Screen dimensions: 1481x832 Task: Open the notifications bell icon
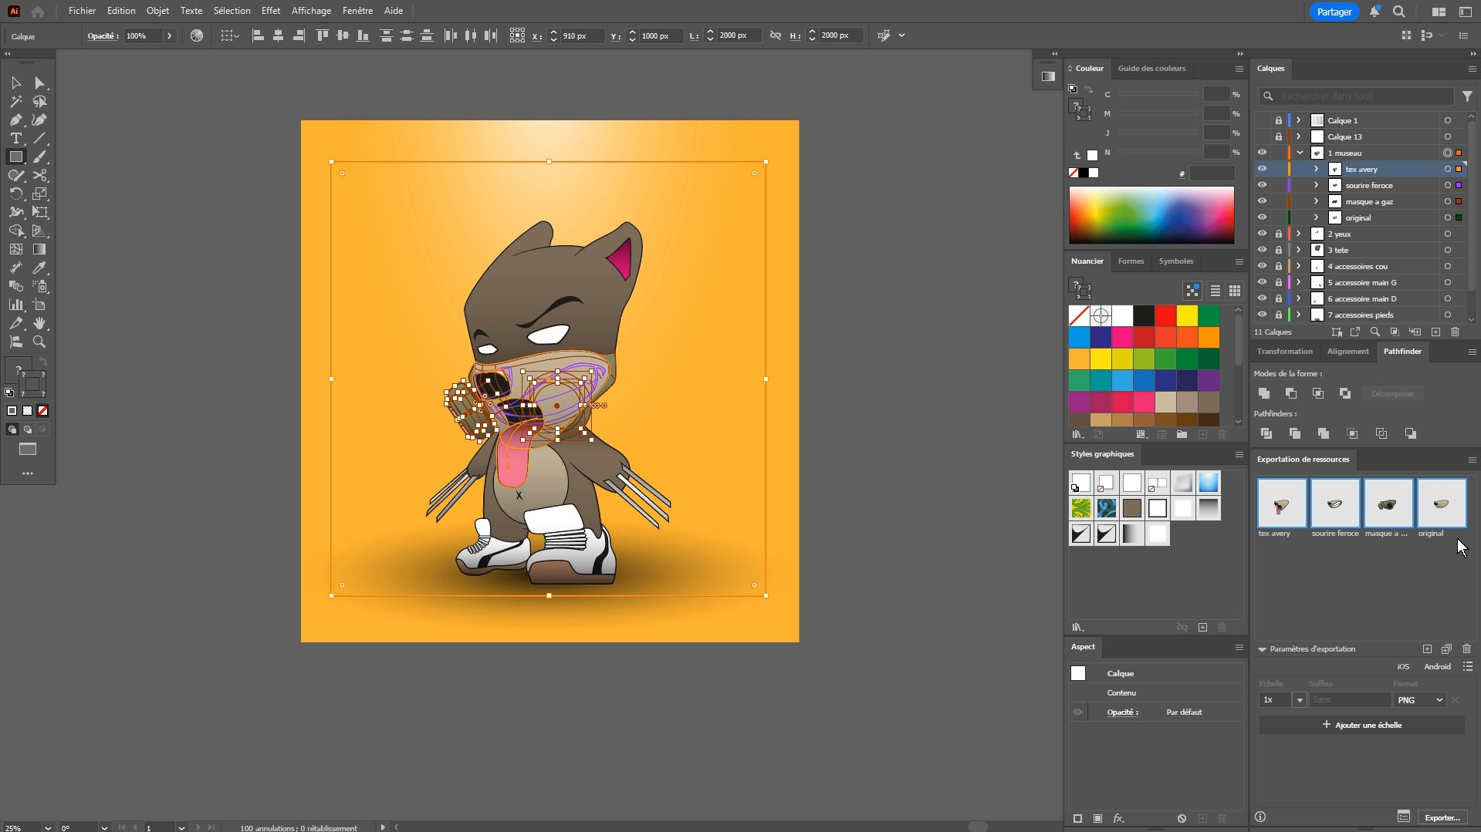pos(1374,12)
